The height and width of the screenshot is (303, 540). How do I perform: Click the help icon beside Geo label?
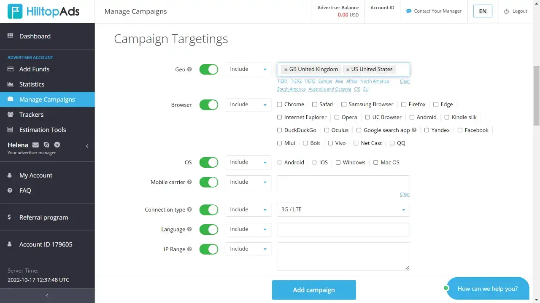click(189, 70)
